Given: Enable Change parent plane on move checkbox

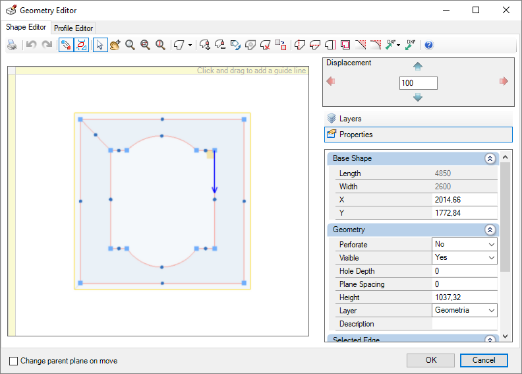Looking at the screenshot, I should coord(13,361).
